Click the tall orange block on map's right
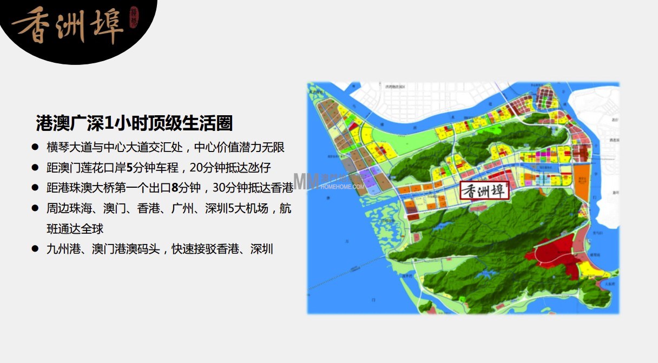Image resolution: width=658 pixels, height=363 pixels. 580,182
